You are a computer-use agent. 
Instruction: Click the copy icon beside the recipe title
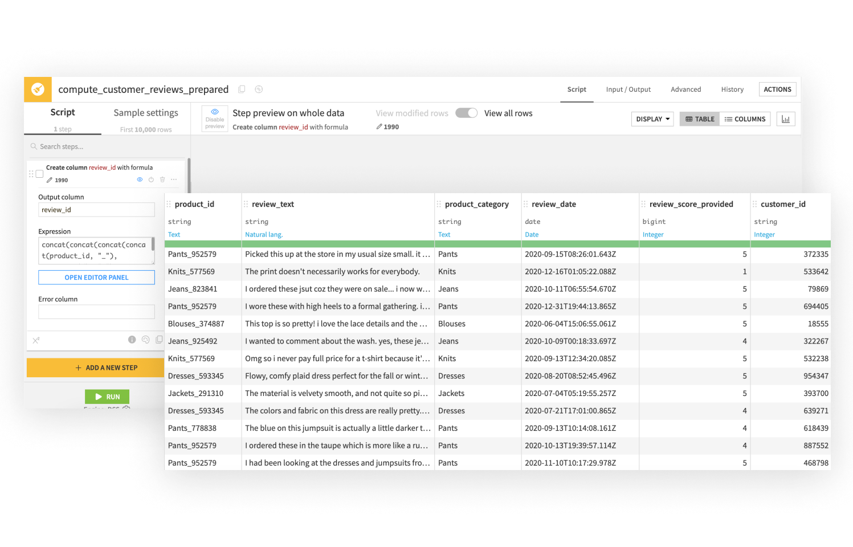pyautogui.click(x=242, y=89)
